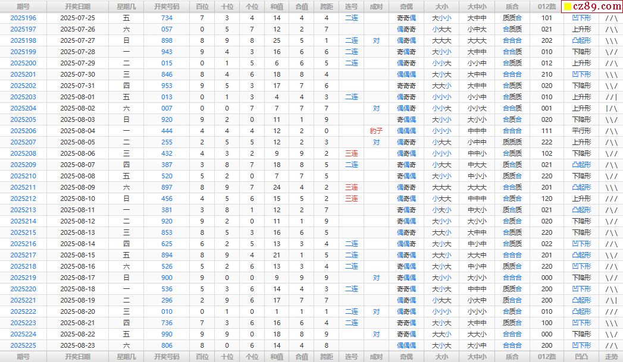Click 对 in row 2025198
The width and height of the screenshot is (623, 362).
tap(376, 40)
